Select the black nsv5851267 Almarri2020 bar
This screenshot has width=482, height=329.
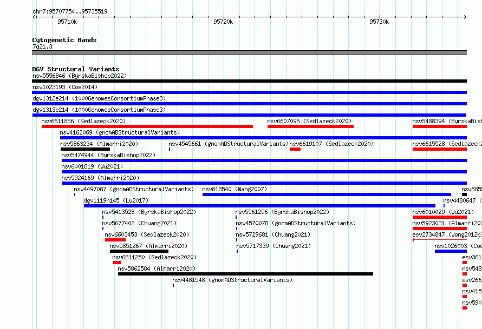139,251
